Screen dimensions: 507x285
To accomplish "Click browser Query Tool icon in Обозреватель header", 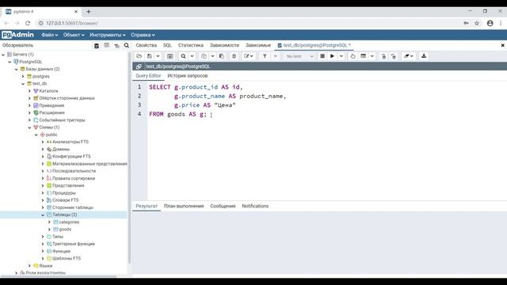I will [97, 46].
